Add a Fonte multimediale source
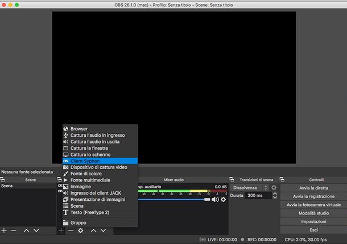 tap(100, 180)
